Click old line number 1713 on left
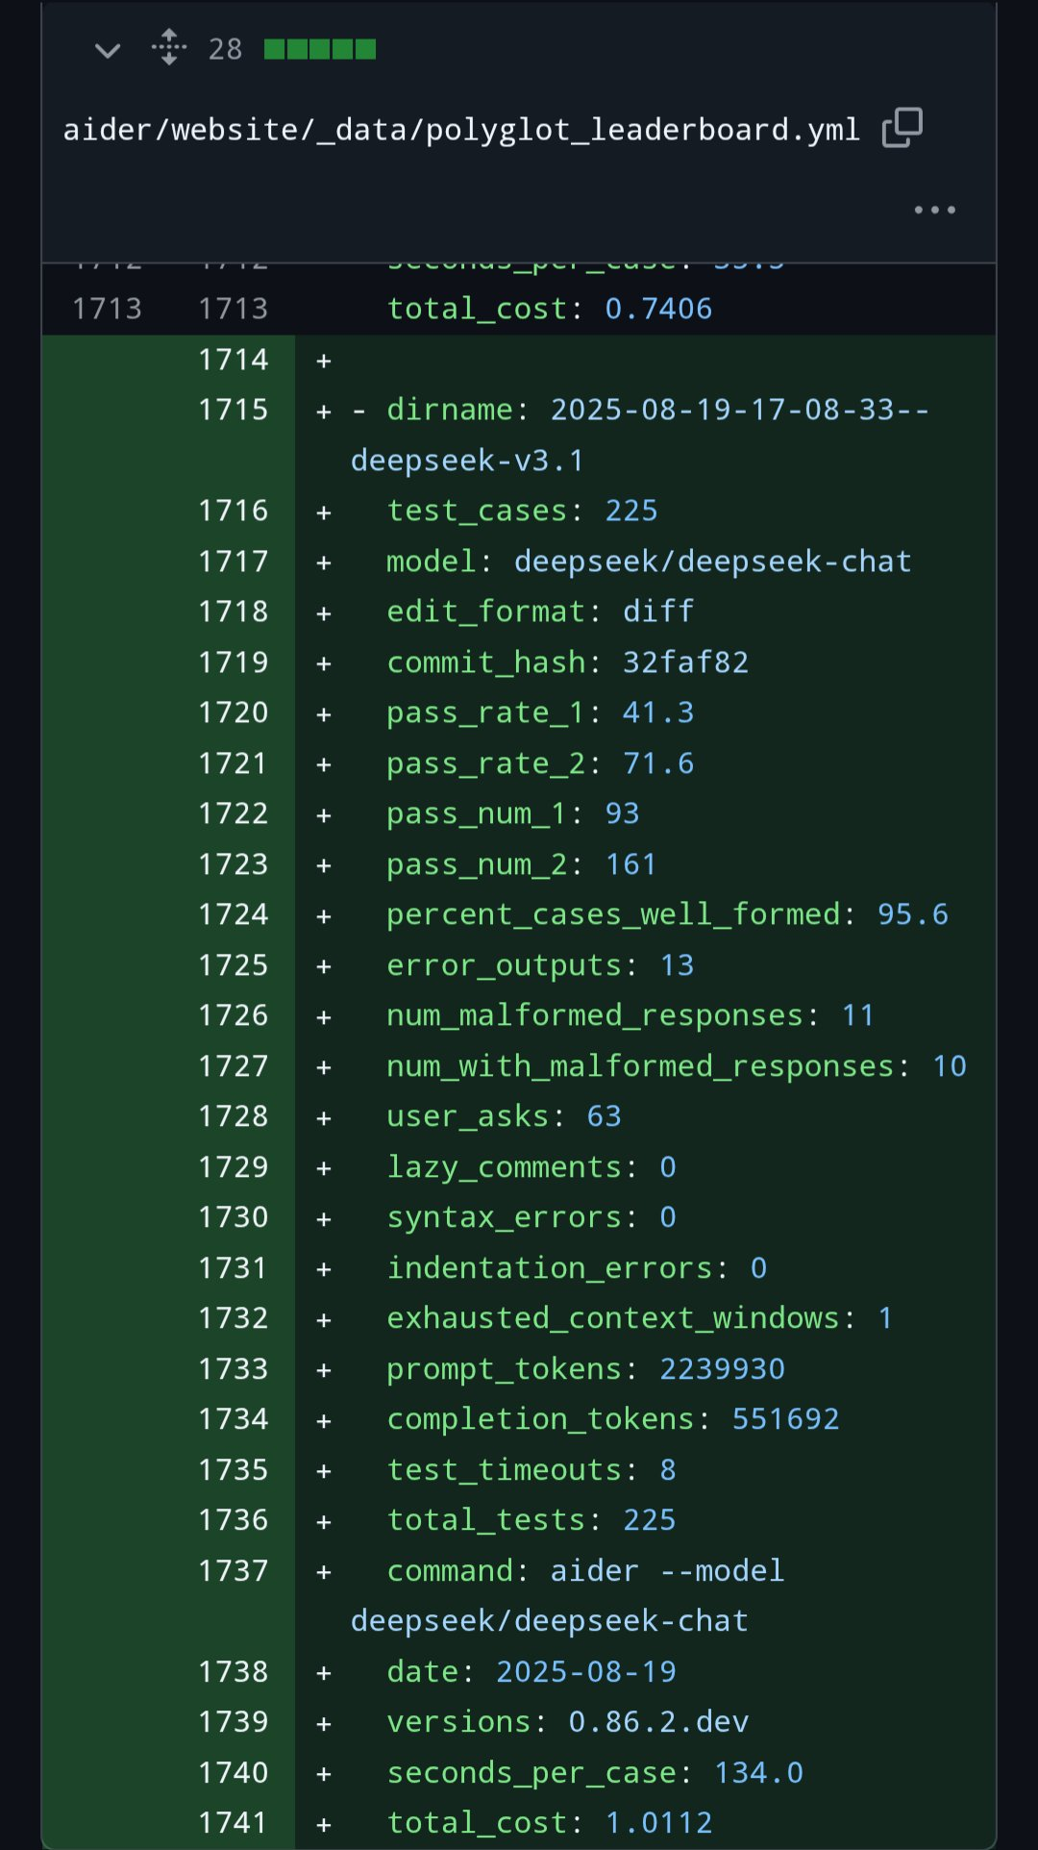Viewport: 1038px width, 1850px height. (x=107, y=309)
